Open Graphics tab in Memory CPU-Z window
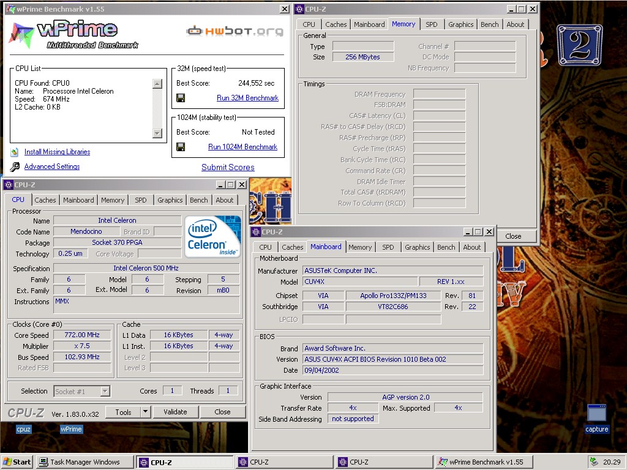Image resolution: width=627 pixels, height=470 pixels. 460,24
